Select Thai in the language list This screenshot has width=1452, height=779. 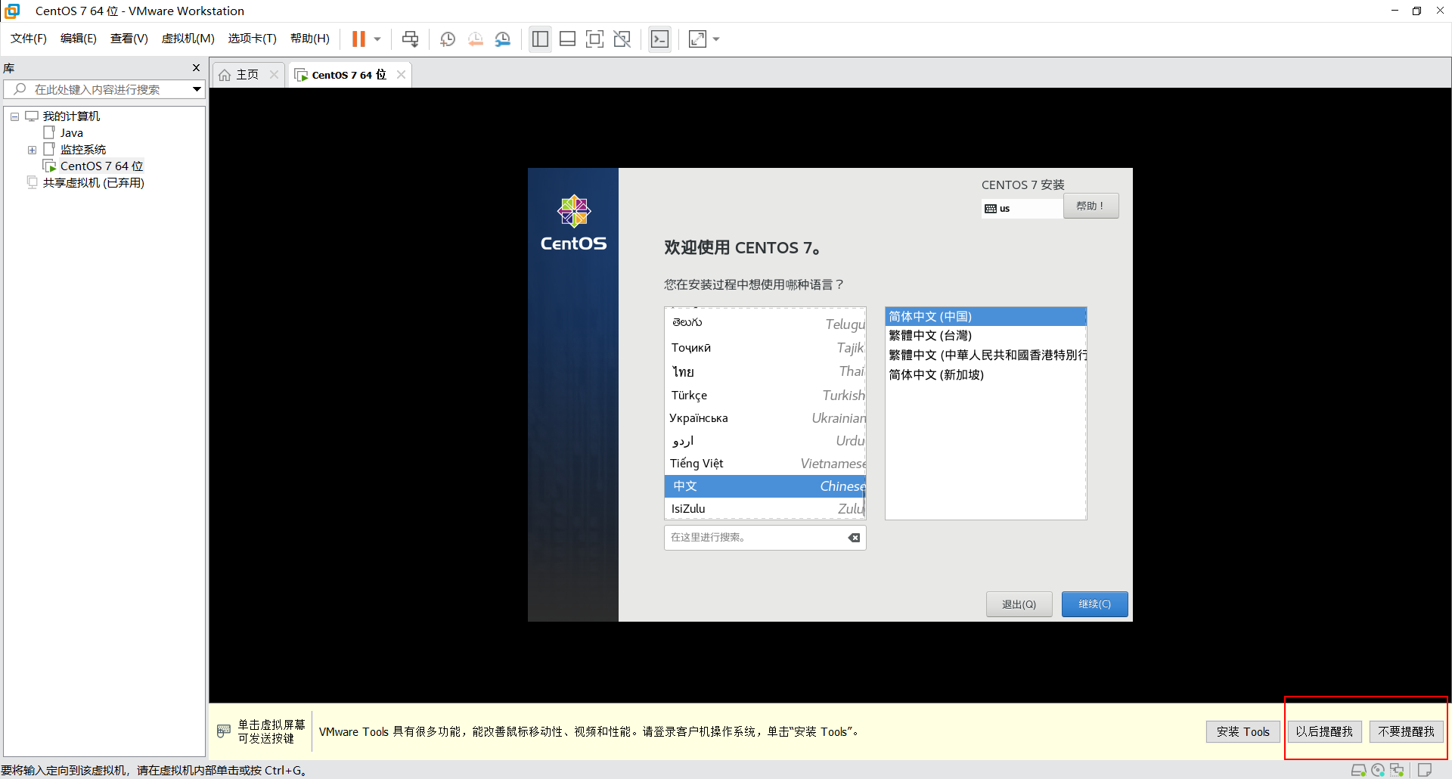(765, 371)
